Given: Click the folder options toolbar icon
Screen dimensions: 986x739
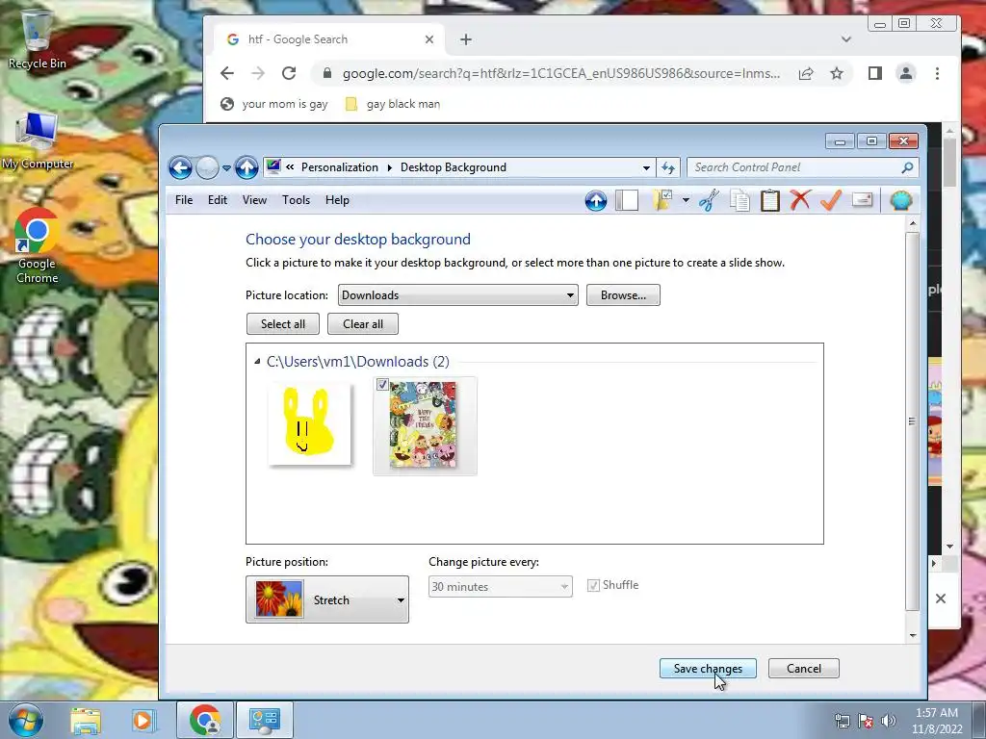Looking at the screenshot, I should (x=662, y=200).
